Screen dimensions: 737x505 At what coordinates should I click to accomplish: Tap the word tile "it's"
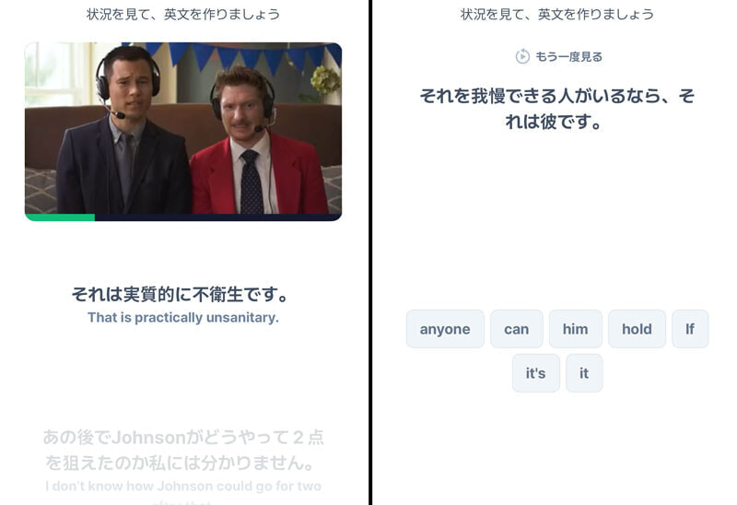[x=535, y=373]
